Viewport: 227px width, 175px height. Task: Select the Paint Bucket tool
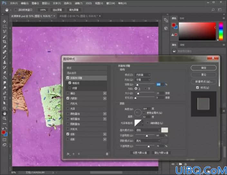click(x=5, y=77)
